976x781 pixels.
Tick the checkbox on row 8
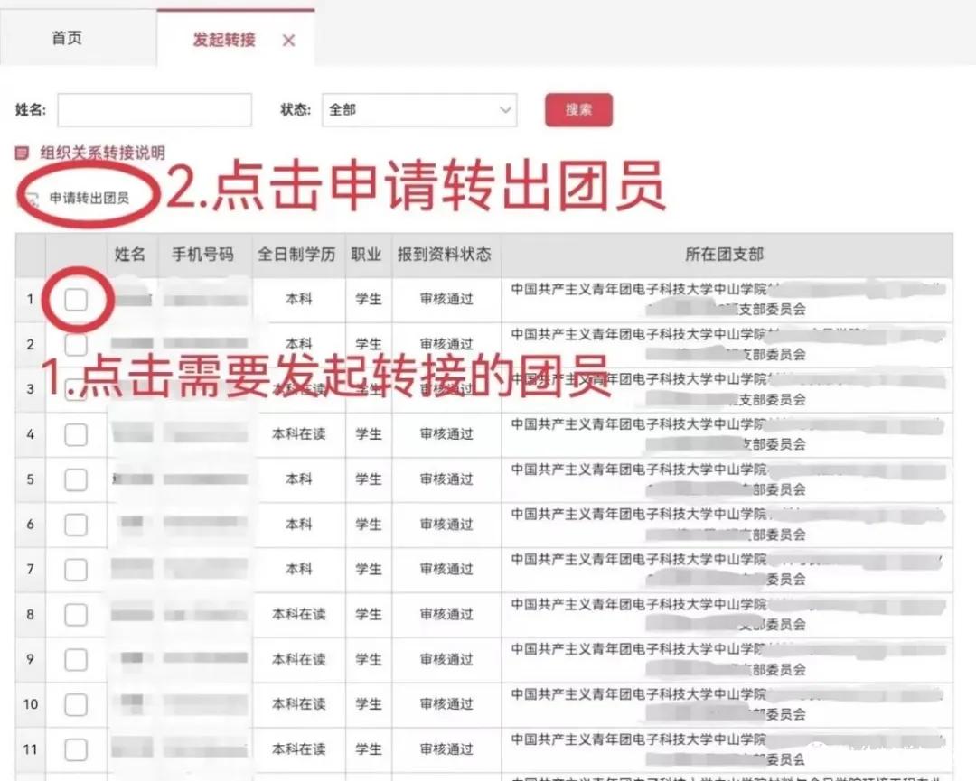77,614
